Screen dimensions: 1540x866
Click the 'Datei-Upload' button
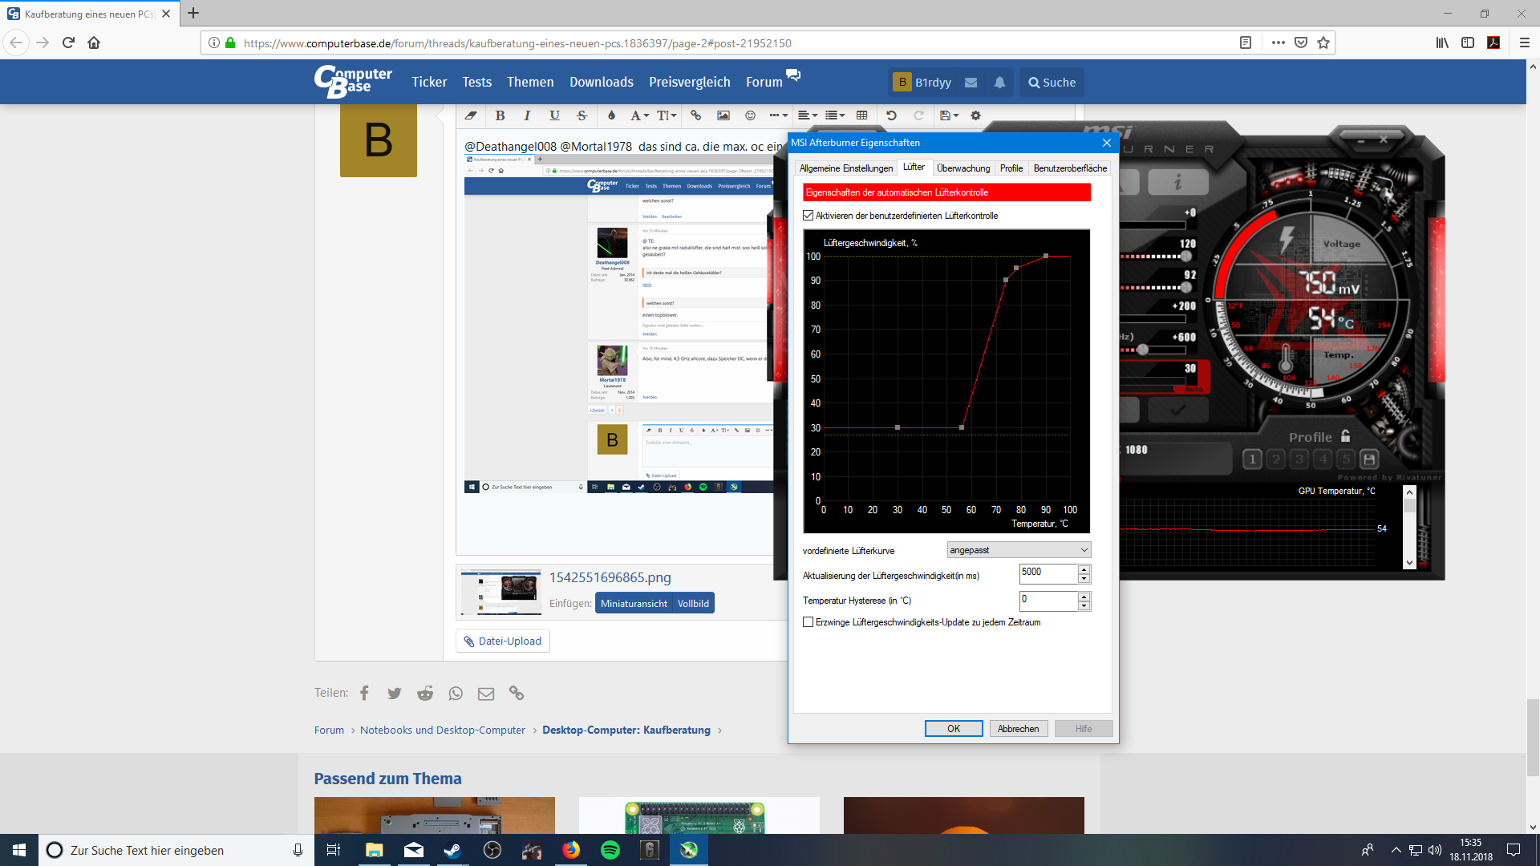(x=503, y=641)
